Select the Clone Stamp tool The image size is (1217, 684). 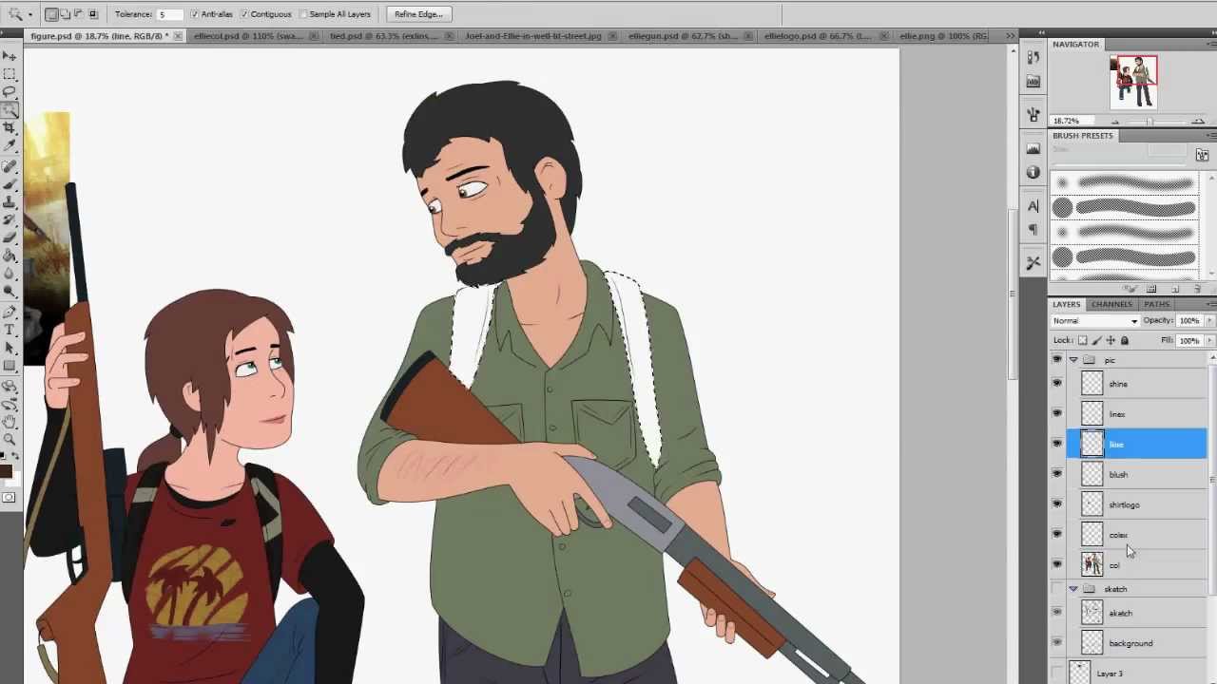pos(10,202)
